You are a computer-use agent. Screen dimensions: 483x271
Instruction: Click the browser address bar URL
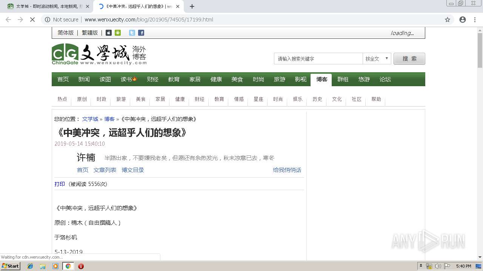[x=149, y=20]
